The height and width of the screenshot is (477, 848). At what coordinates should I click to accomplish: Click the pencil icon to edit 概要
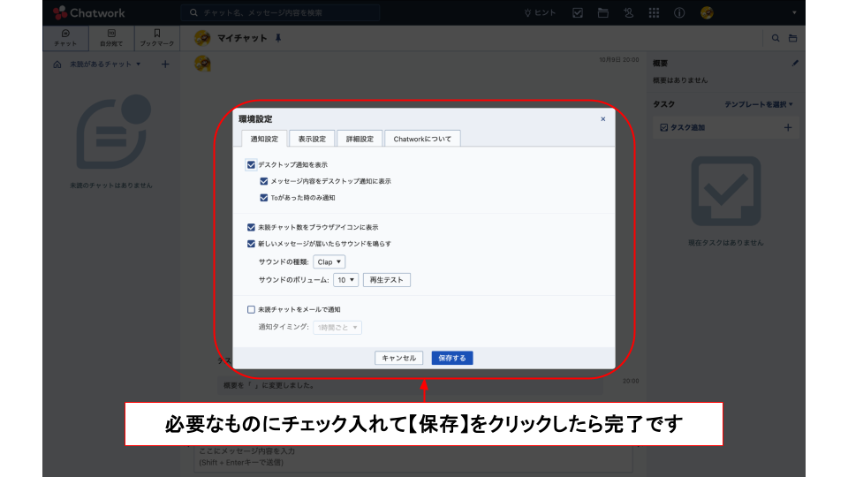(x=794, y=64)
